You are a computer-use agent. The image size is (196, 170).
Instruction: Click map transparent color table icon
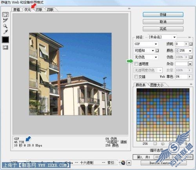155,144
